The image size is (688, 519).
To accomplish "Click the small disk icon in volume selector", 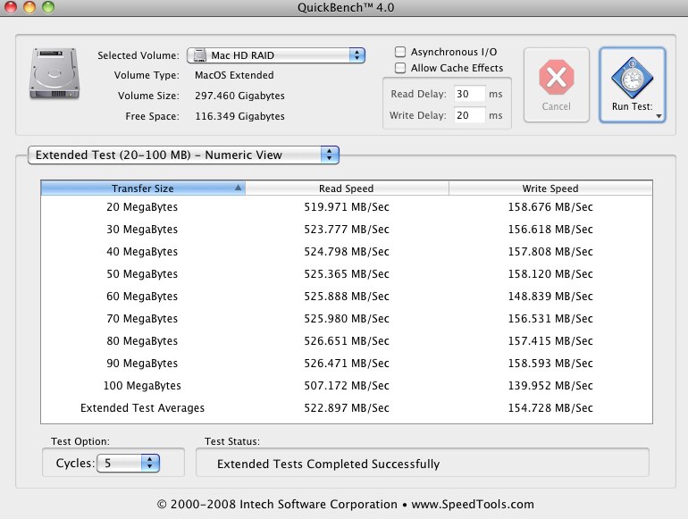I will click(x=200, y=55).
